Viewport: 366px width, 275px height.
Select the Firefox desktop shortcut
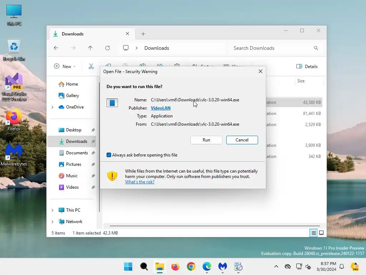[14, 120]
